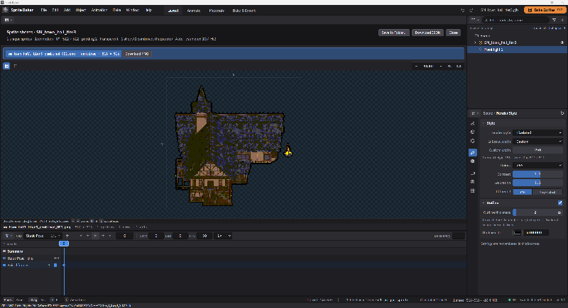The image size is (568, 308).
Task: Click the add clip plus icon in timeline
Action: click(x=67, y=236)
